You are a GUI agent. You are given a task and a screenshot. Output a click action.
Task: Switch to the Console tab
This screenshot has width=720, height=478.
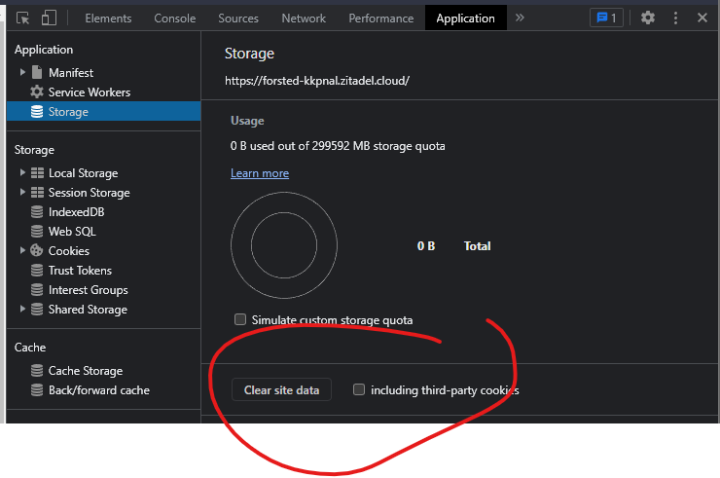pyautogui.click(x=175, y=18)
